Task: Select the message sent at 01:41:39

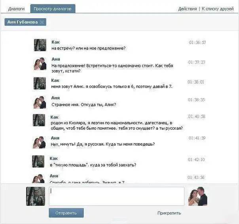Action: pos(119,142)
